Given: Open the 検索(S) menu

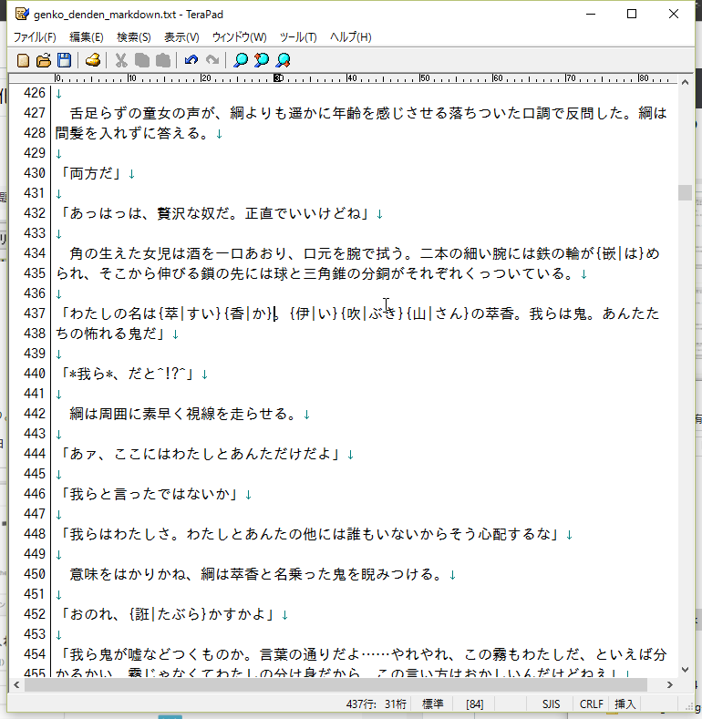Looking at the screenshot, I should point(133,37).
